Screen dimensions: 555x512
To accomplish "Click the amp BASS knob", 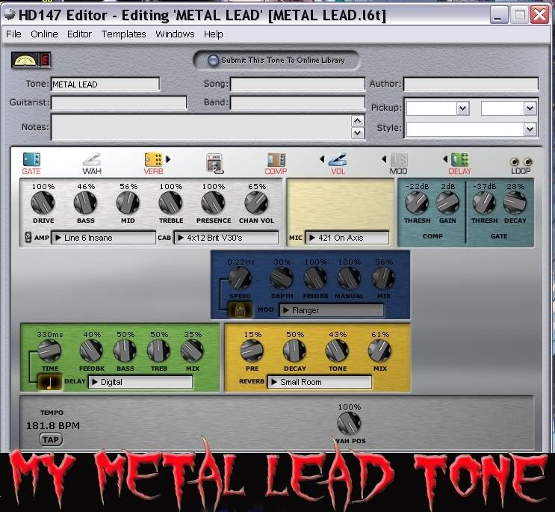I will 85,203.
